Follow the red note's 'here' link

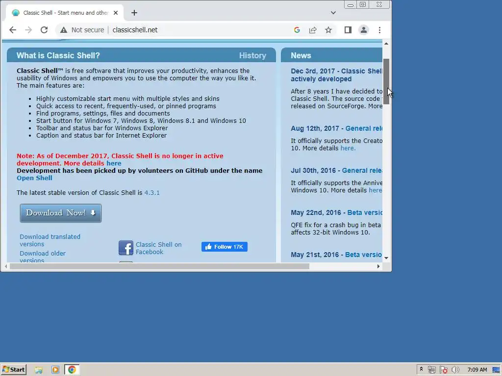pyautogui.click(x=114, y=164)
